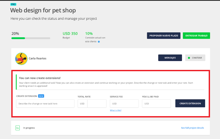Screen dimensions: 220x139
Task: Open Carla Reartes' profile avatar
Action: [21, 58]
